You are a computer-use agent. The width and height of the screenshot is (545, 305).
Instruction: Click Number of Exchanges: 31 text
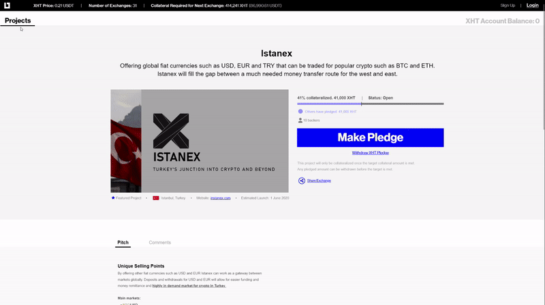(x=112, y=5)
